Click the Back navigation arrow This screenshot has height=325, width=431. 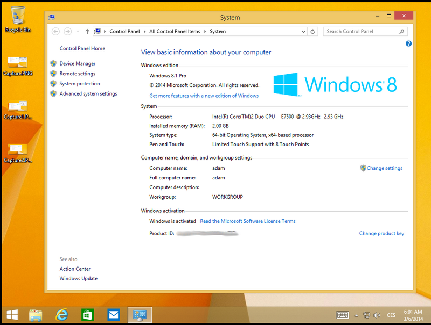tap(56, 32)
